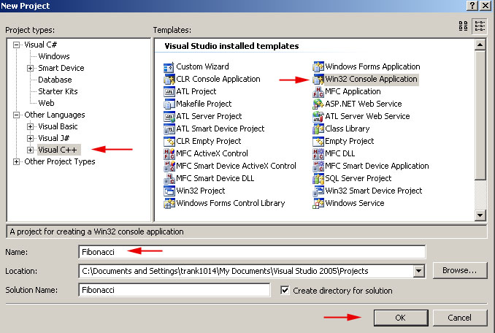
Task: Click the MFC DLL template icon
Action: tap(318, 153)
